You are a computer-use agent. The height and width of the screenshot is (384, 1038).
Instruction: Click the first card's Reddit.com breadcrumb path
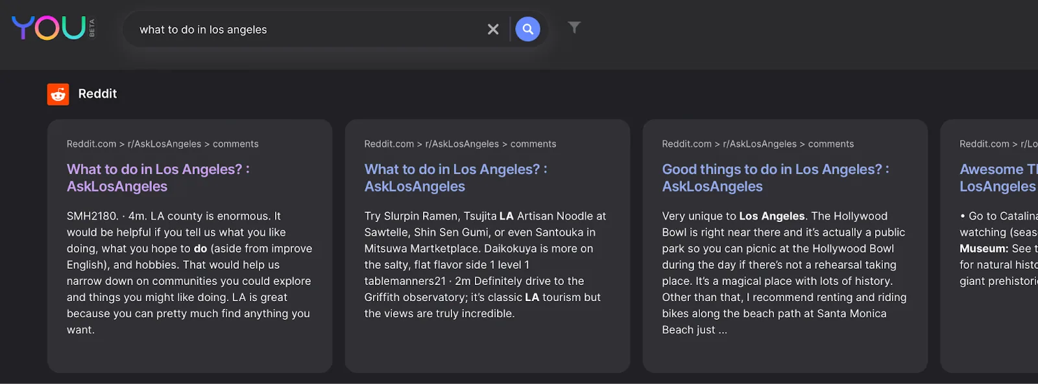point(163,144)
